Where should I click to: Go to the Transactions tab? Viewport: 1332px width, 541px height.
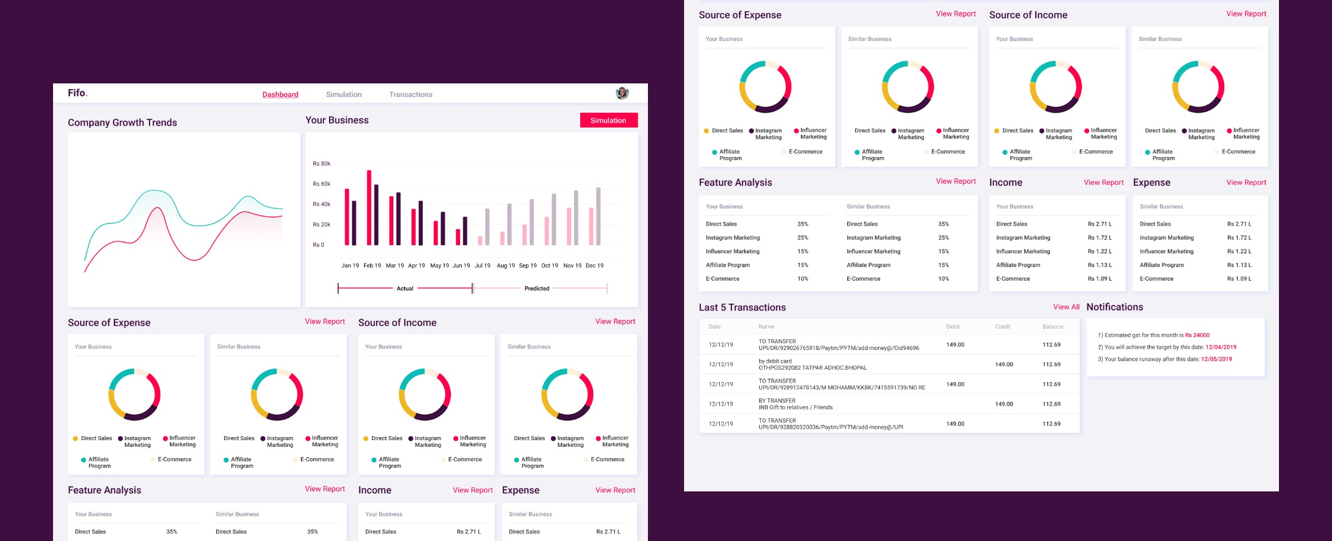(x=410, y=95)
